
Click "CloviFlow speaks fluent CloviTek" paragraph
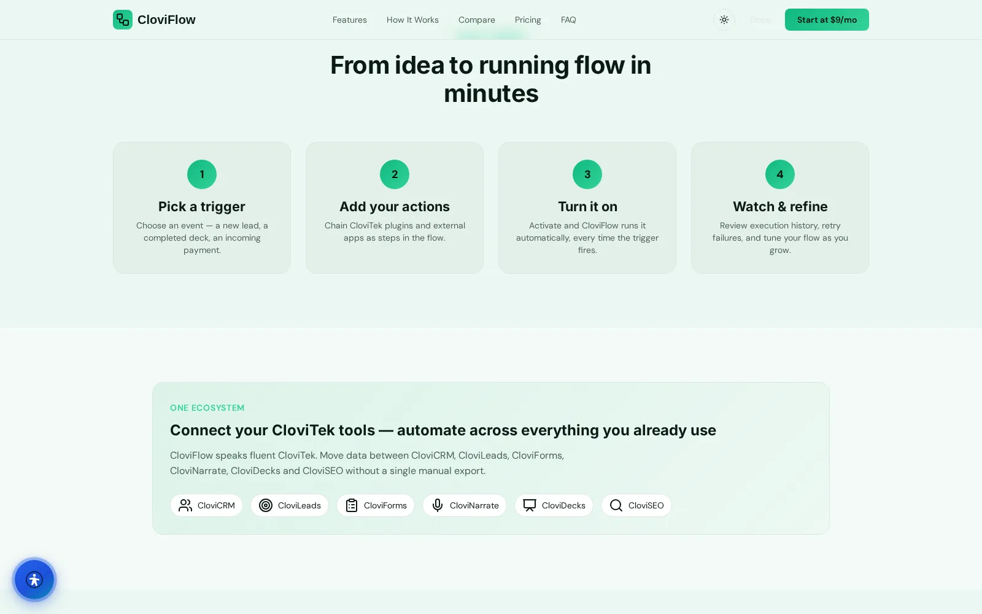pyautogui.click(x=367, y=463)
